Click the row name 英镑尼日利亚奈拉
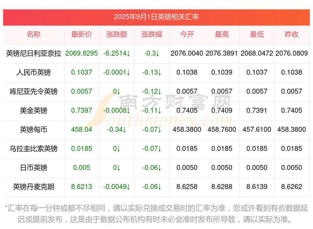 click(33, 53)
